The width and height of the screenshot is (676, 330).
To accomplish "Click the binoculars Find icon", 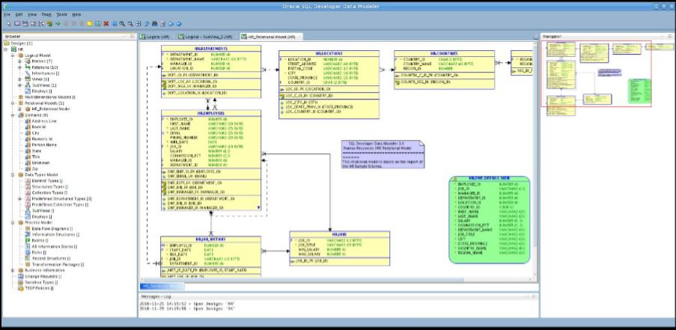I will pos(155,24).
